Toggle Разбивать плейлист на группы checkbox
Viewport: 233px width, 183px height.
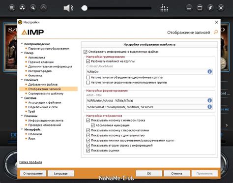pos(88,61)
